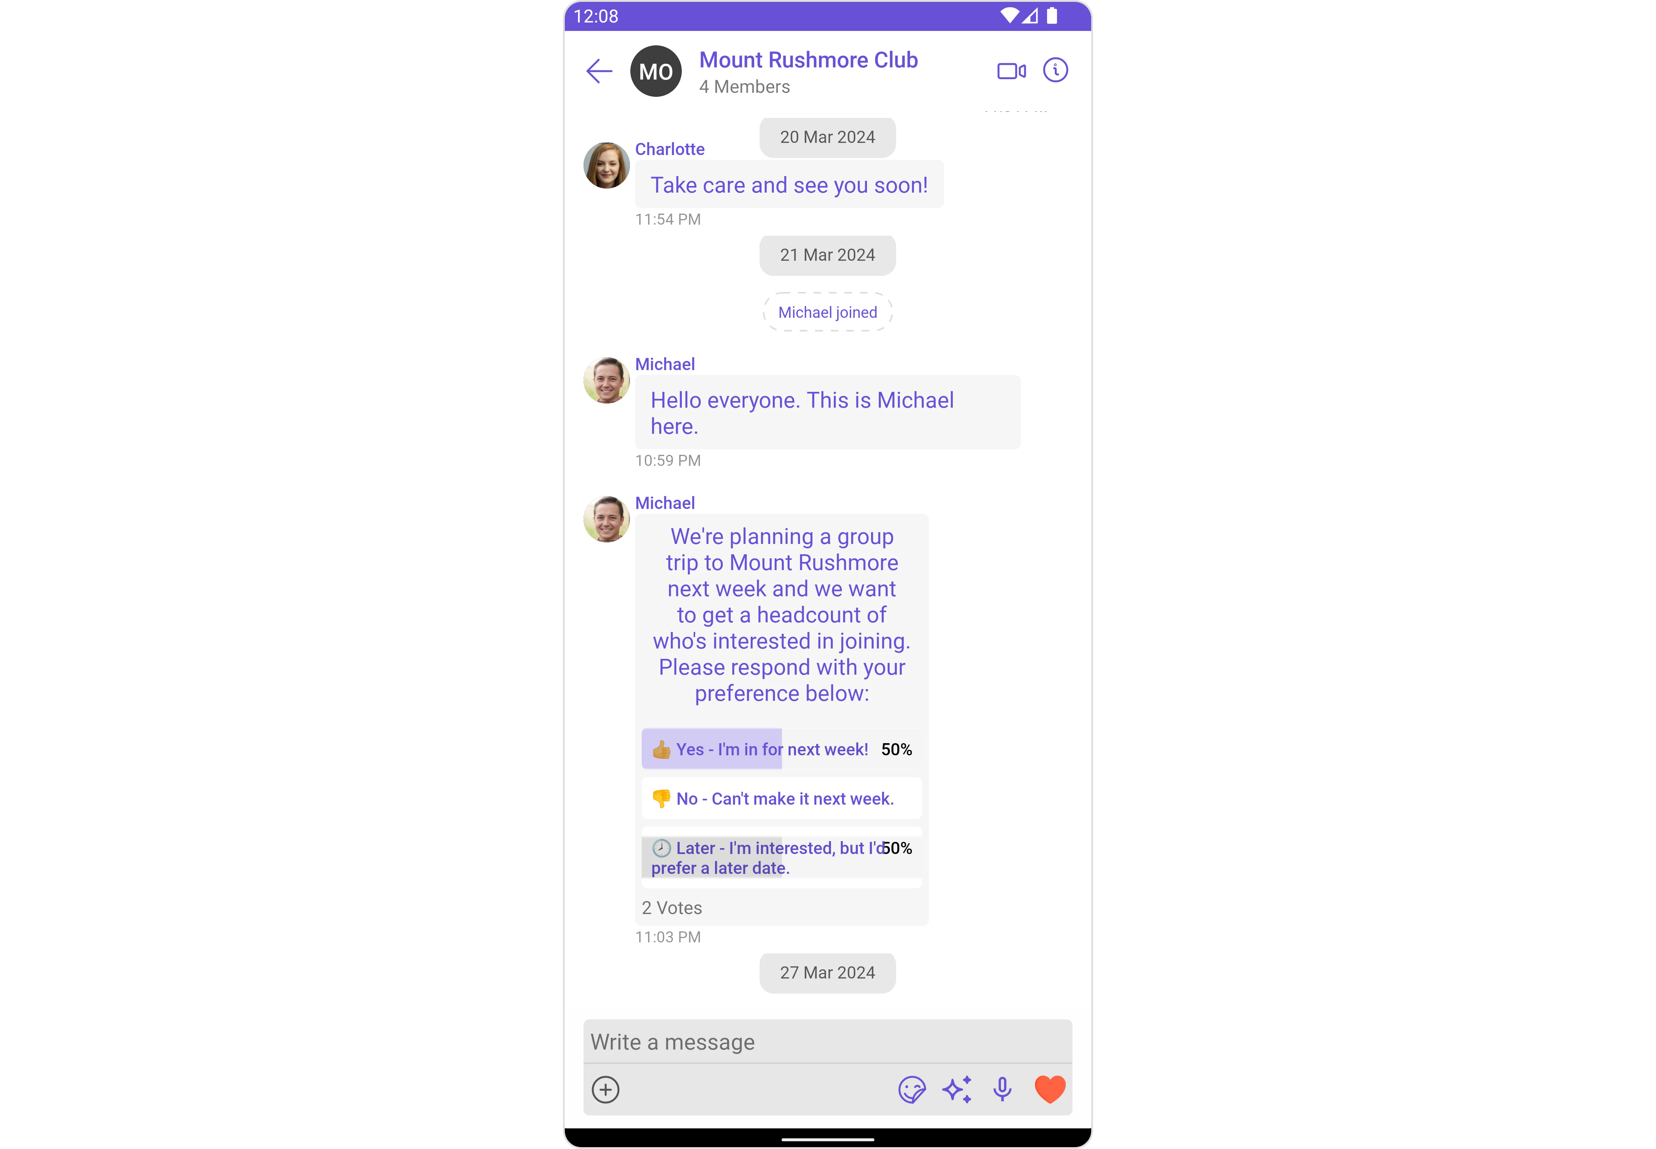Tap the back arrow icon

pos(599,71)
